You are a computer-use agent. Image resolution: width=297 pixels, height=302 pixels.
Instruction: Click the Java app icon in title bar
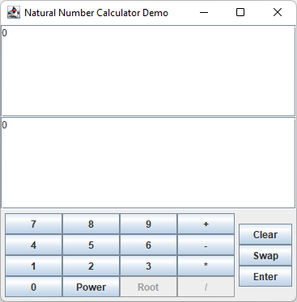tap(14, 12)
